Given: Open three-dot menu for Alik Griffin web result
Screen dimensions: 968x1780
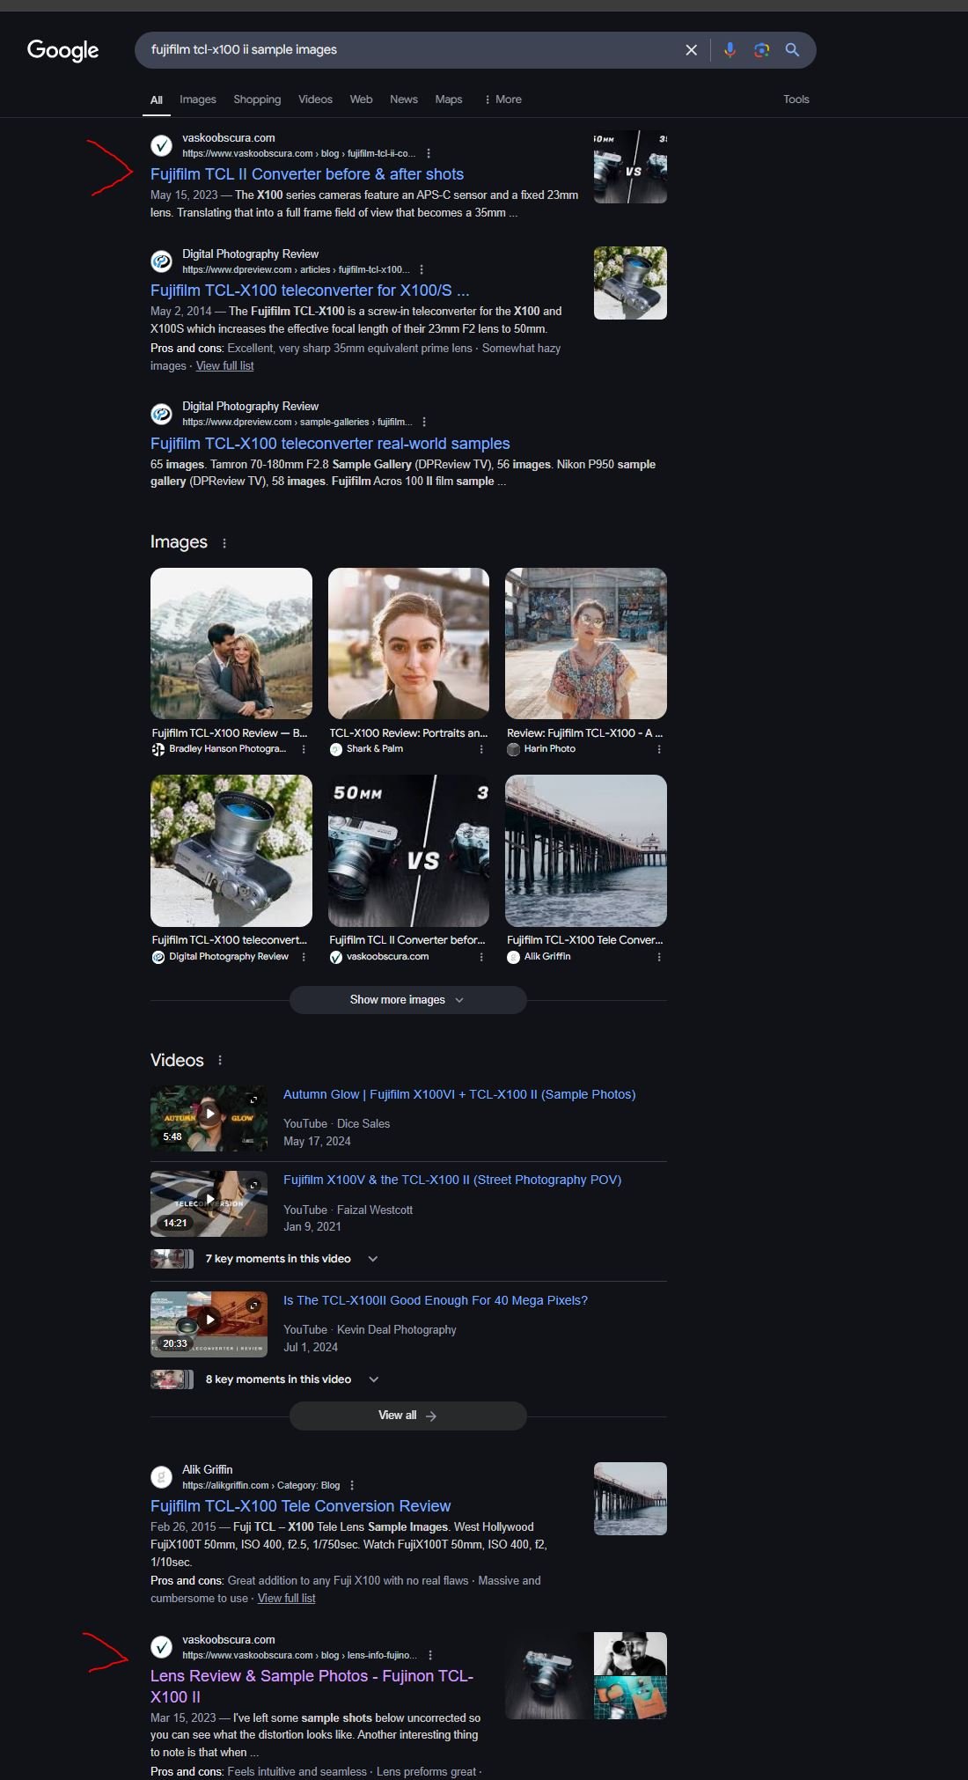Looking at the screenshot, I should pyautogui.click(x=352, y=1485).
